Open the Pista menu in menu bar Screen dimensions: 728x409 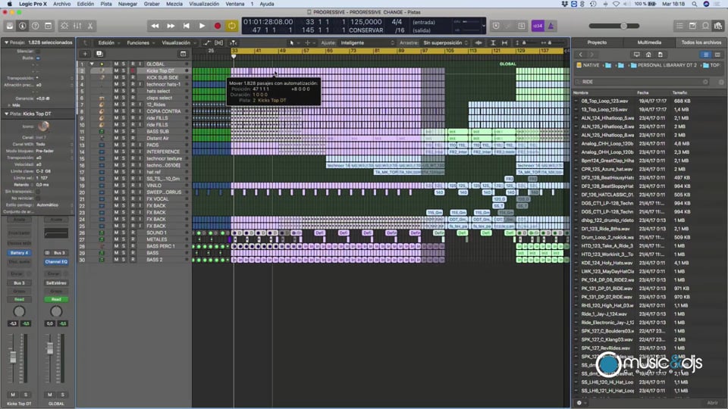[106, 4]
